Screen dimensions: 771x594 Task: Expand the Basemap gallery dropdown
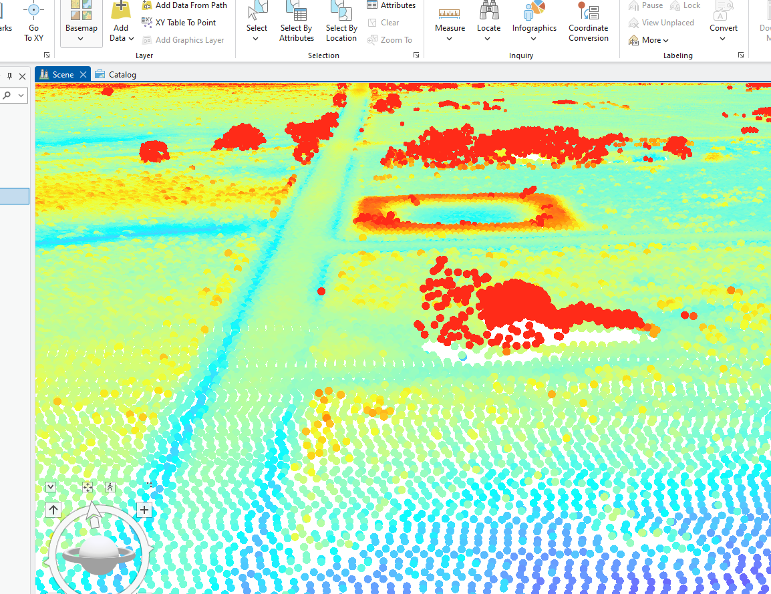coord(81,39)
